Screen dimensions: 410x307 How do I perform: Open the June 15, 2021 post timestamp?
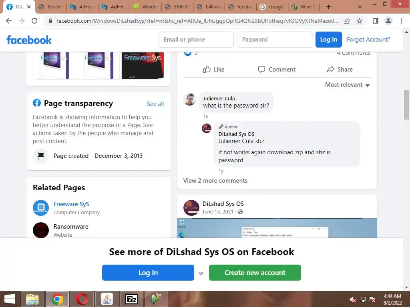tap(218, 212)
